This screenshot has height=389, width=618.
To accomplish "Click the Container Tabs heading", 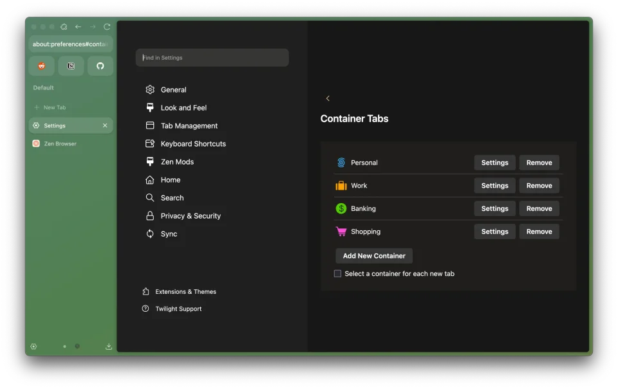I will point(354,118).
